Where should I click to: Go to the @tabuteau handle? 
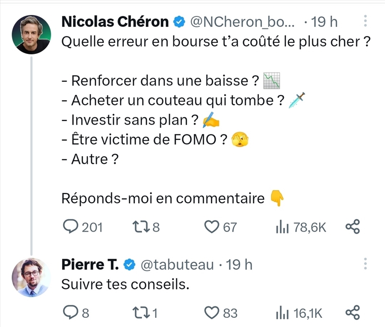coord(177,264)
